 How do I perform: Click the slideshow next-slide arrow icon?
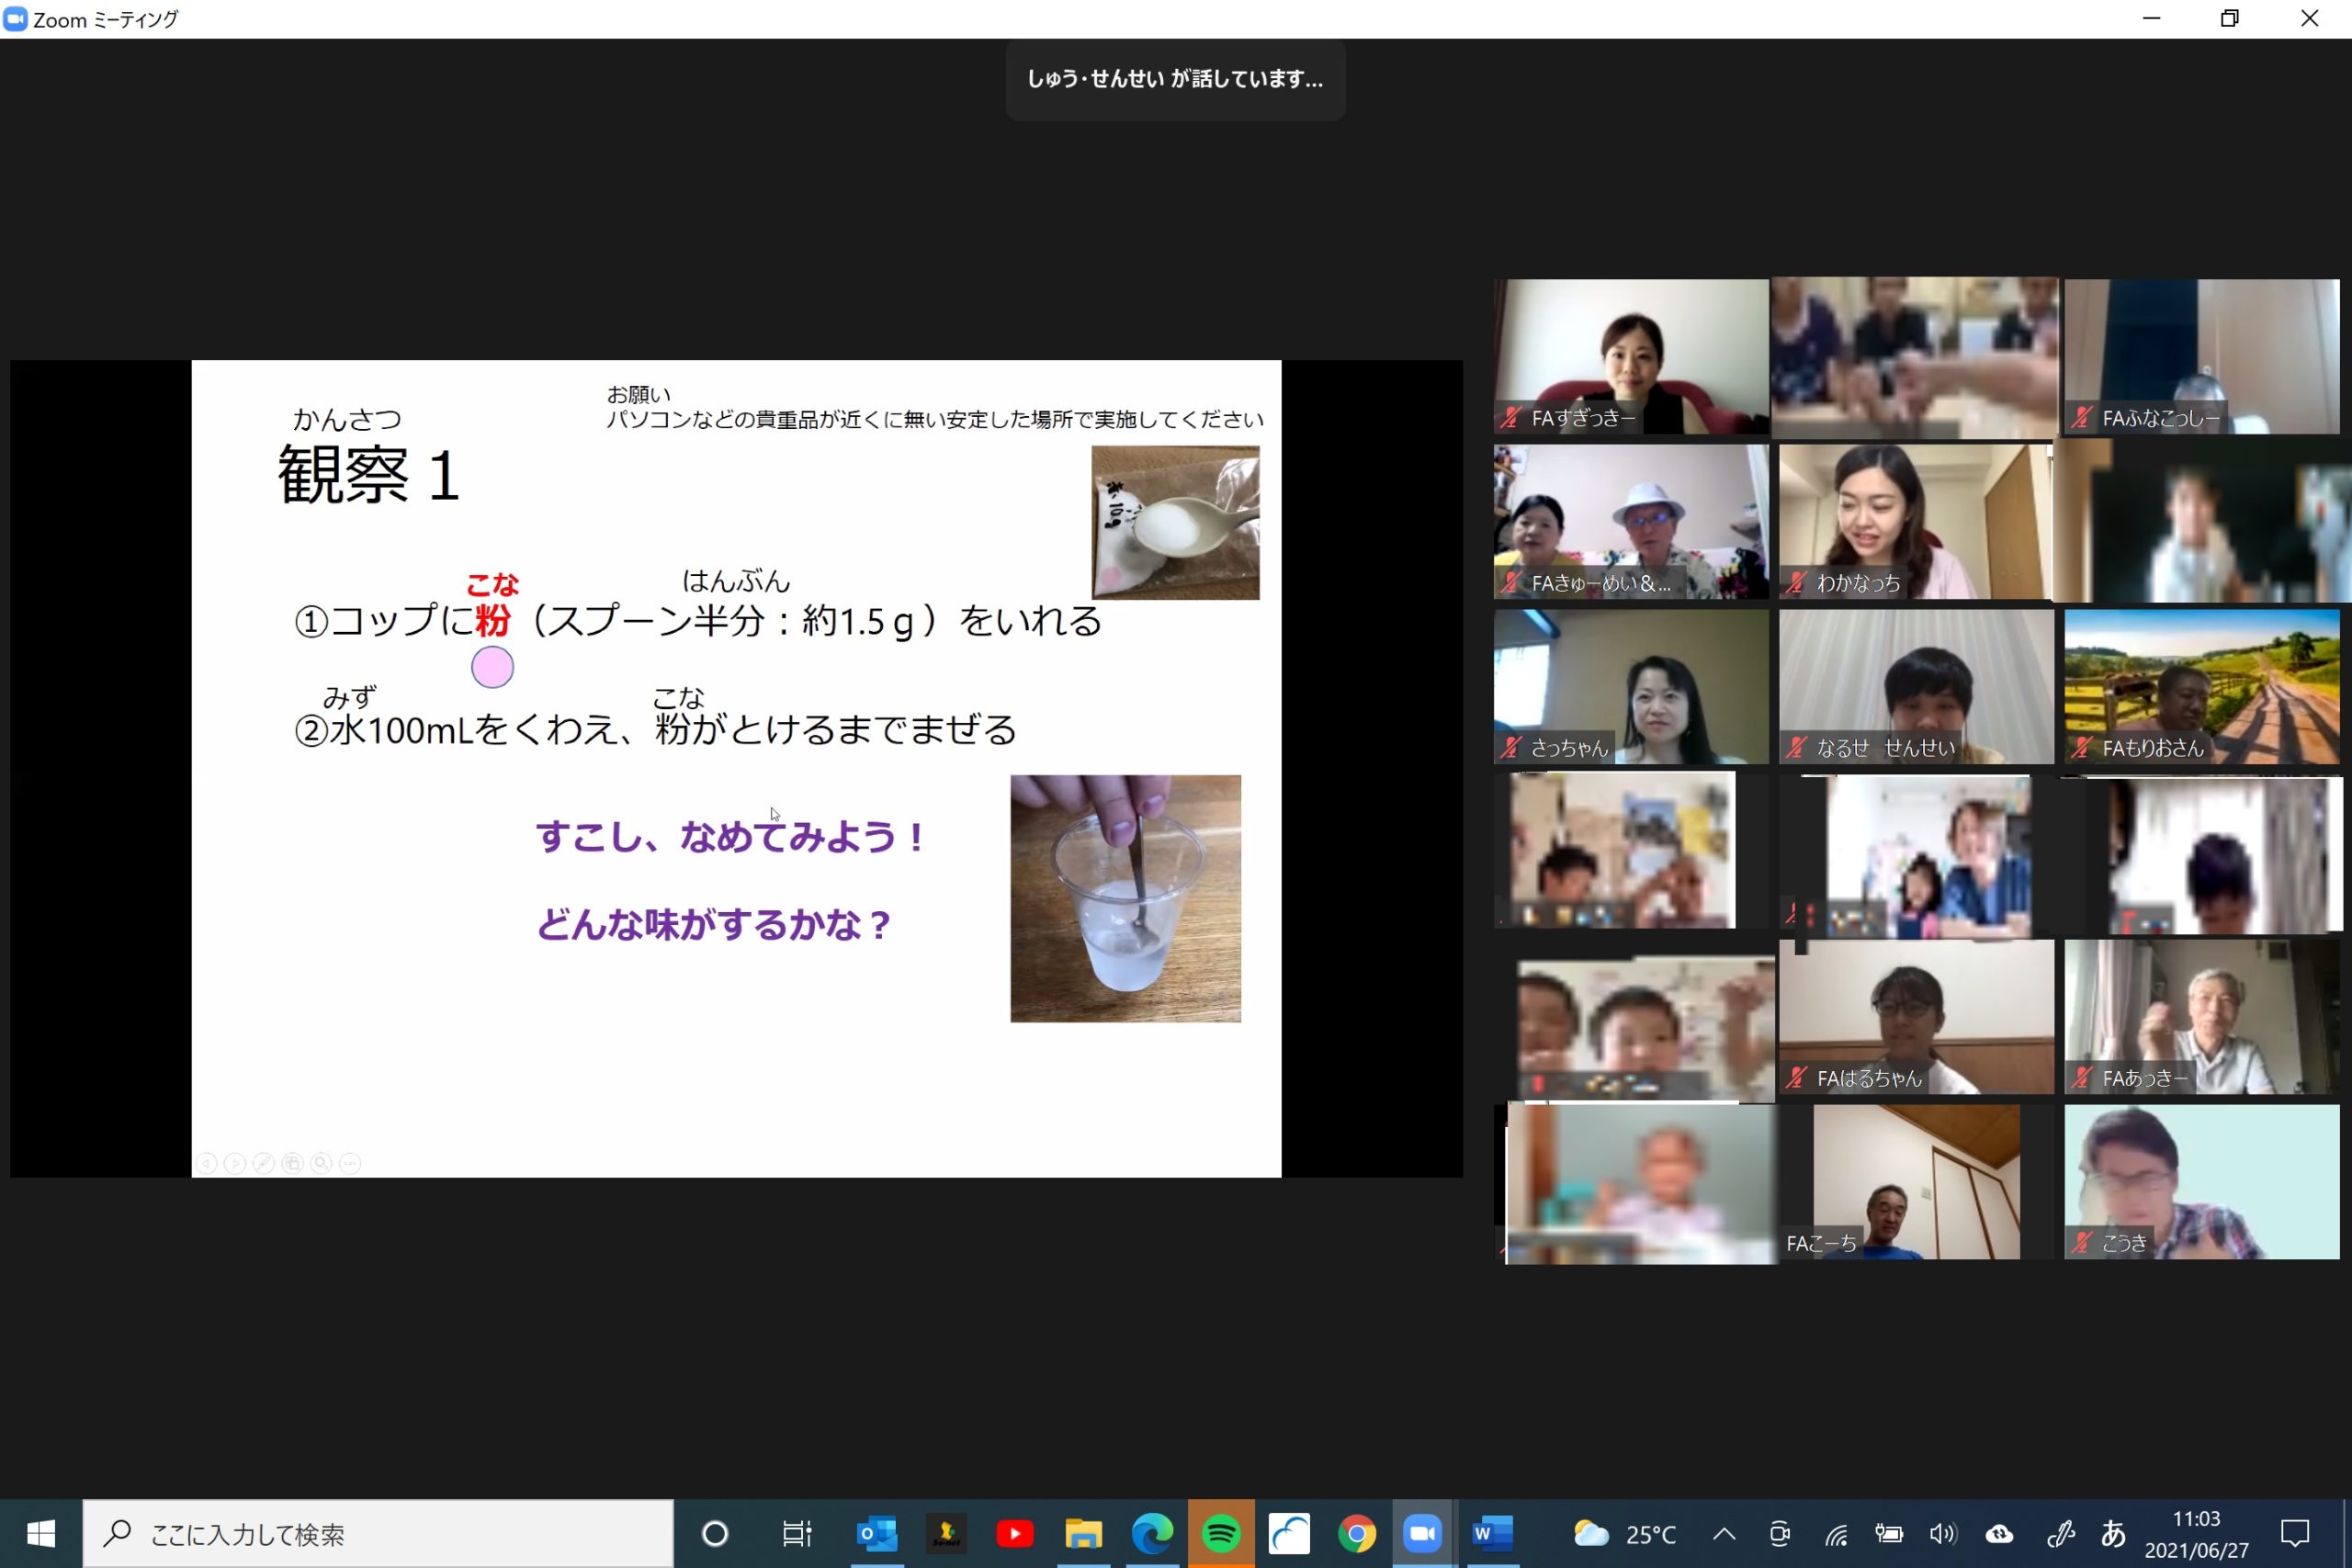[x=235, y=1163]
